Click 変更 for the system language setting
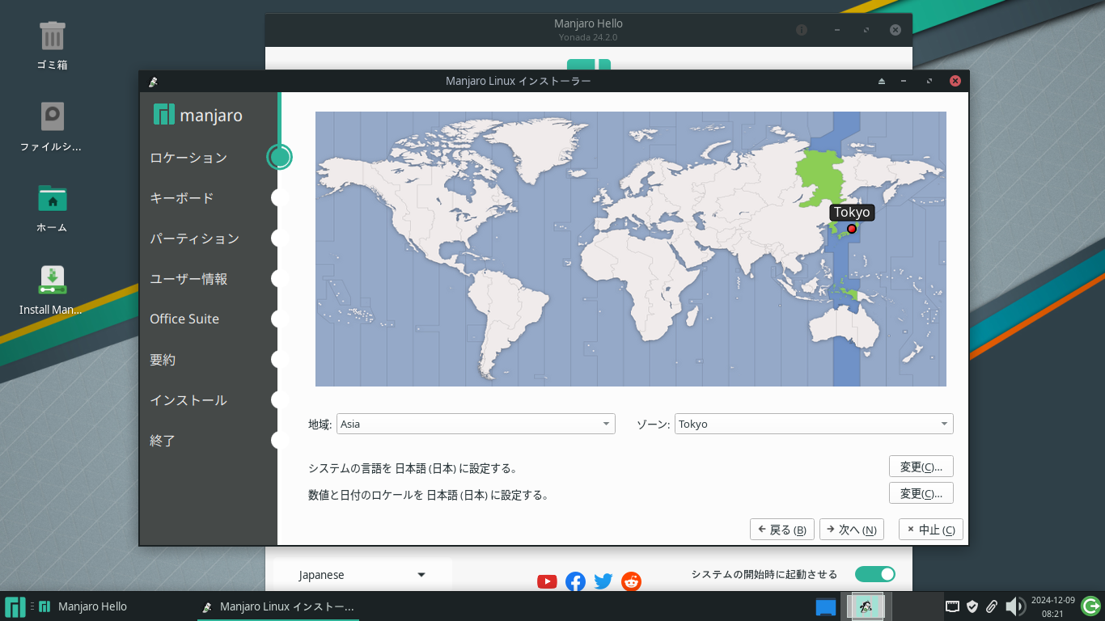1105x621 pixels. [921, 467]
